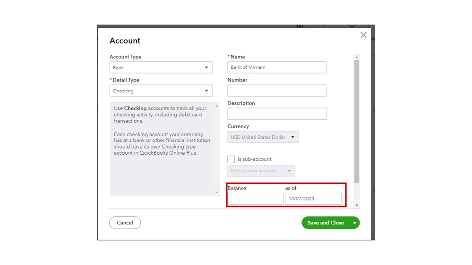
Task: Open the Account Type dropdown showing Bank
Action: coord(161,67)
